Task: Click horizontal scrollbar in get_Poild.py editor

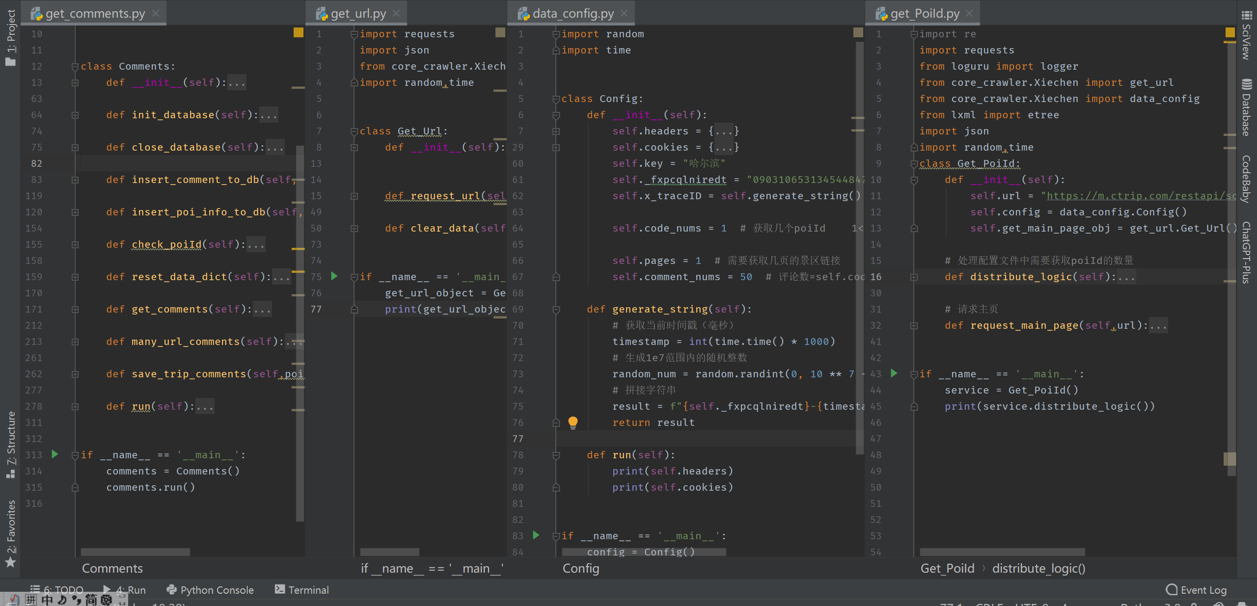Action: (x=1002, y=552)
